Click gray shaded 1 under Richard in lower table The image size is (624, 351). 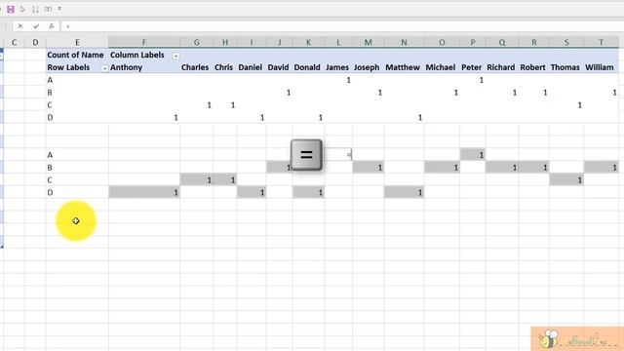[x=502, y=167]
